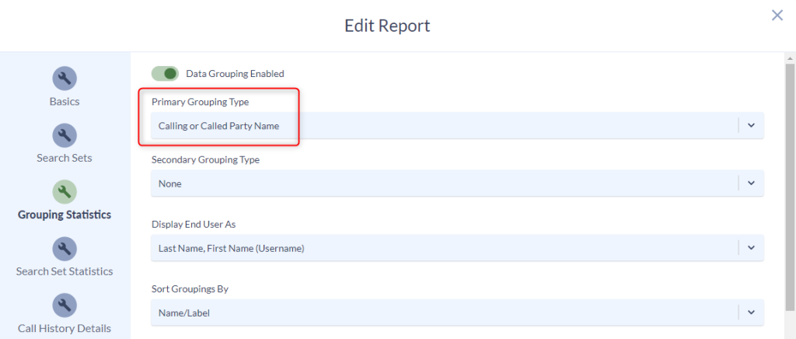Expand the Secondary Grouping Type chevron

tap(752, 183)
